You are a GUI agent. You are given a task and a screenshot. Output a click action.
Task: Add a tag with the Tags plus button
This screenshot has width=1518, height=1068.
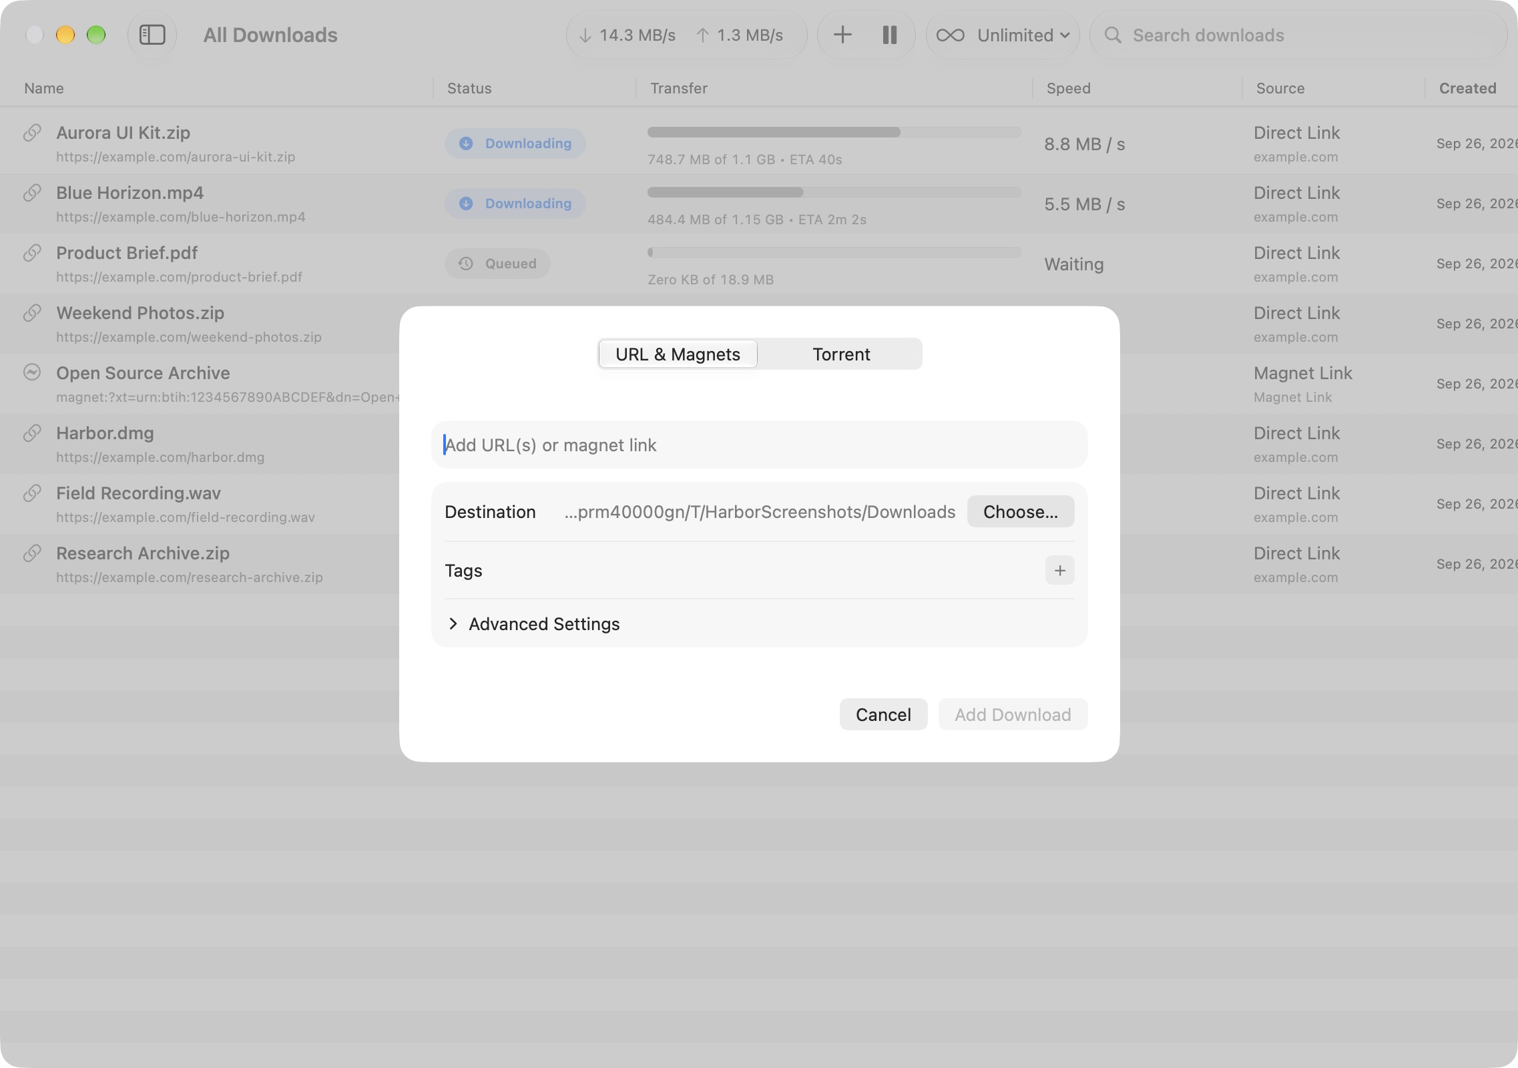[x=1059, y=570]
